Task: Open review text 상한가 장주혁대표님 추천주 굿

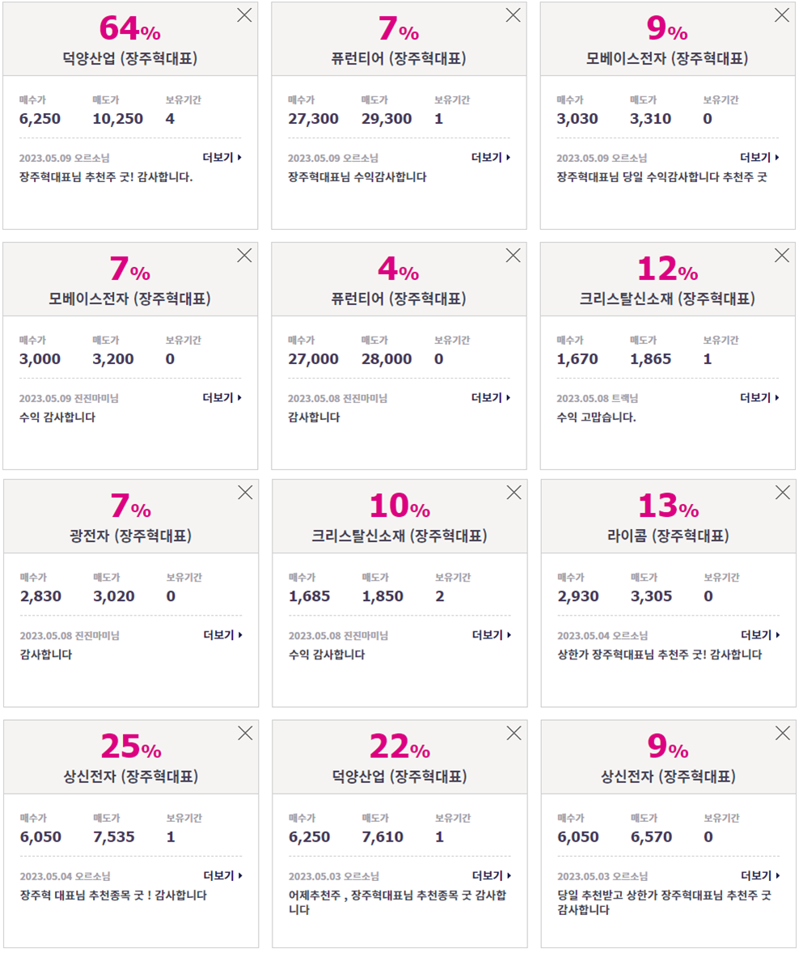Action: click(x=659, y=654)
